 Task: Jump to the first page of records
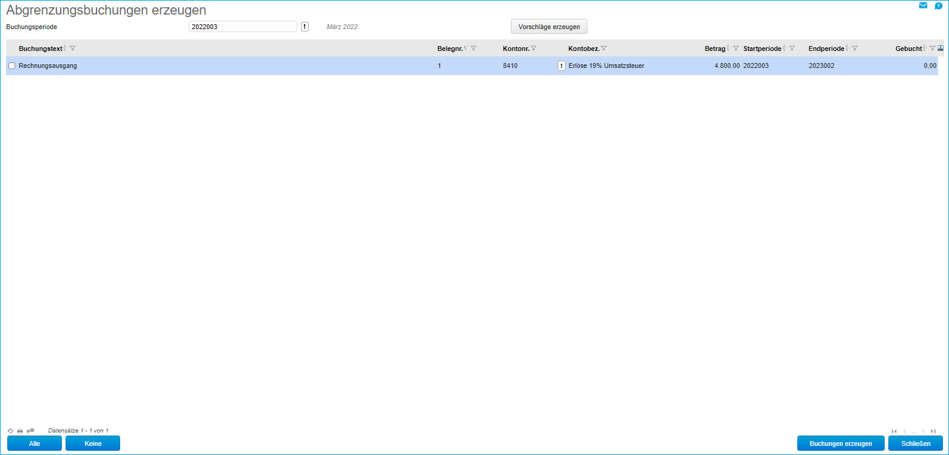click(x=894, y=431)
